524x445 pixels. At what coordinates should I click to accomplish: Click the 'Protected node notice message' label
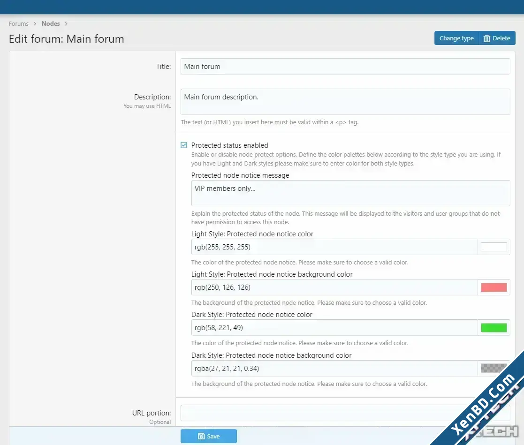[240, 175]
